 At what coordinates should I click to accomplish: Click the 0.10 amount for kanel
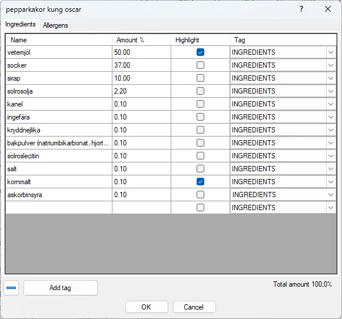(141, 104)
